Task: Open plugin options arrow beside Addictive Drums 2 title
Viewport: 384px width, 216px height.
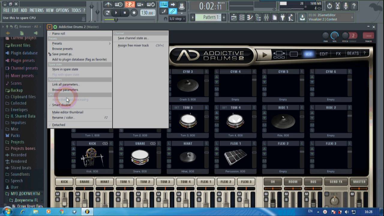Action: click(50, 27)
